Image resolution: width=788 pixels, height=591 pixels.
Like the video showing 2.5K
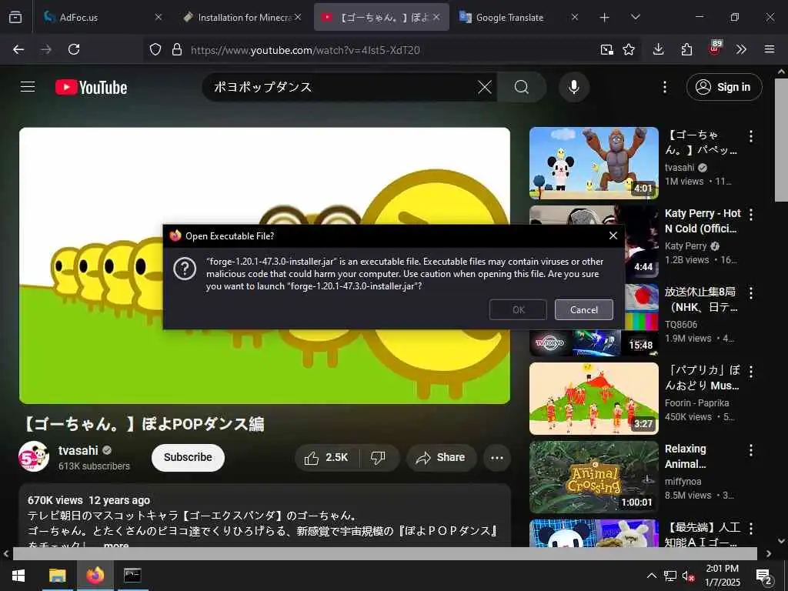click(x=327, y=457)
